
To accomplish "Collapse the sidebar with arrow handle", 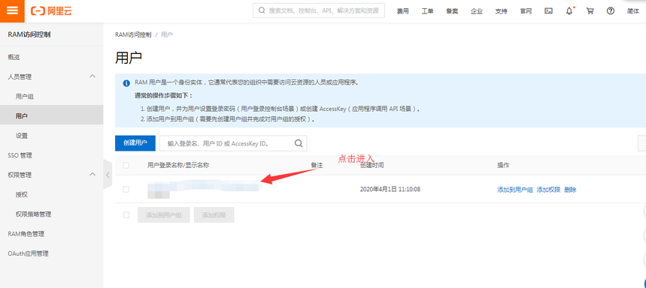I will 108,175.
